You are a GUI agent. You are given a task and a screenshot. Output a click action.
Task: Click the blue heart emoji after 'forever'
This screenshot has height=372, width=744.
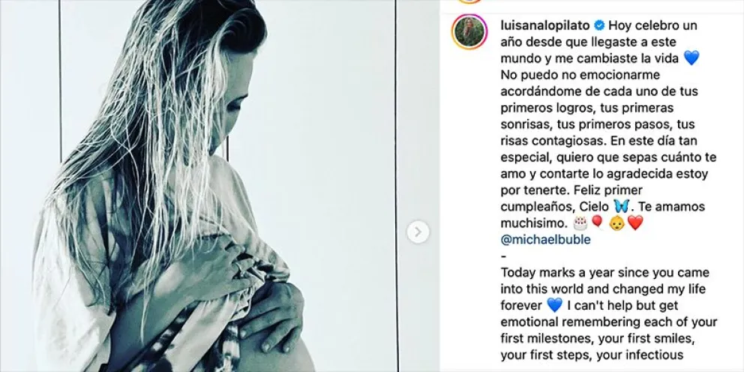[554, 304]
